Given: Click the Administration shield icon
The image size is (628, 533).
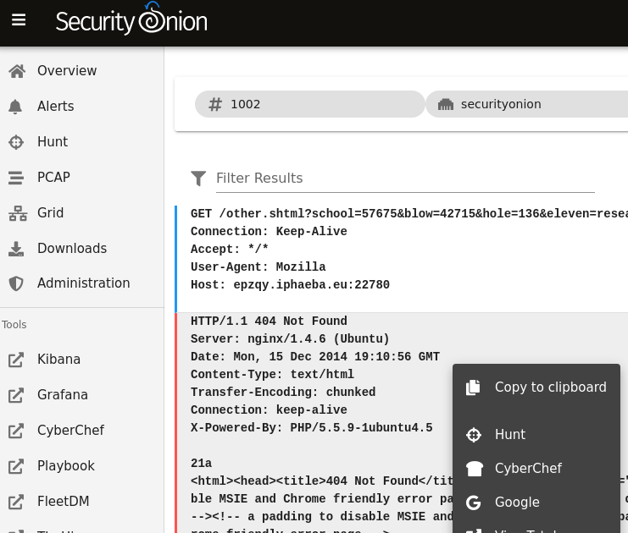Looking at the screenshot, I should click(16, 283).
